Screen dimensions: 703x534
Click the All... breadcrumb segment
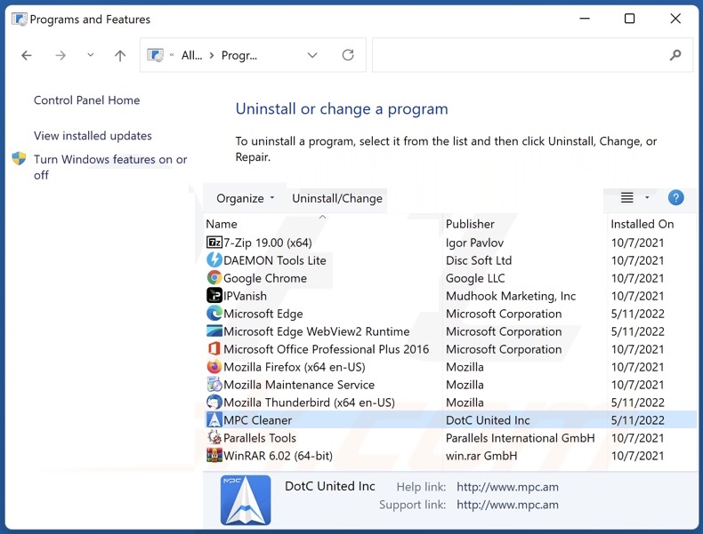tap(191, 55)
